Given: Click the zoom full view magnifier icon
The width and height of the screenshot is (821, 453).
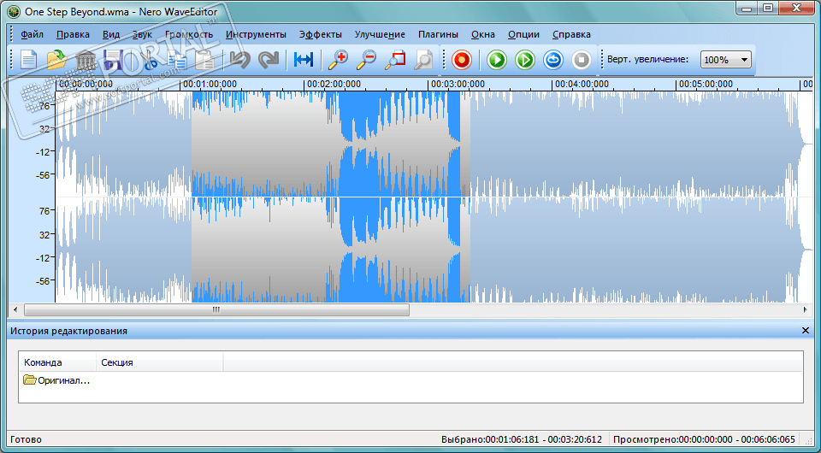Looking at the screenshot, I should [x=423, y=60].
